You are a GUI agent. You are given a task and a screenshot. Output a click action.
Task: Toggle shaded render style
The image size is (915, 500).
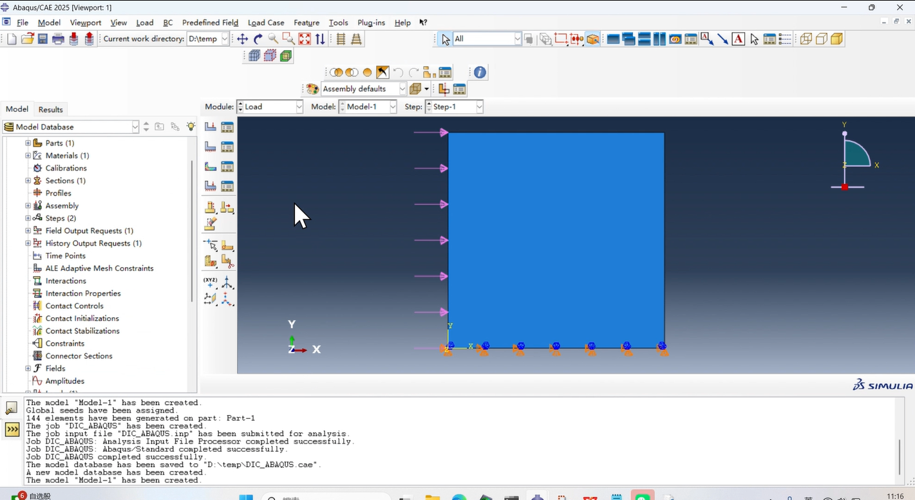[837, 39]
